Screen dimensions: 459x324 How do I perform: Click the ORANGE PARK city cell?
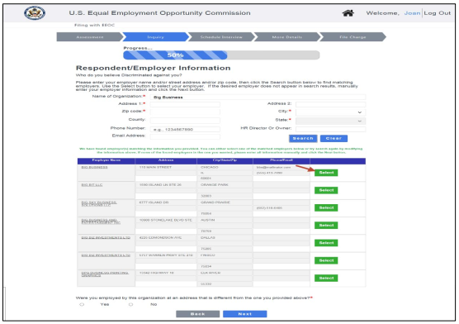click(225, 184)
